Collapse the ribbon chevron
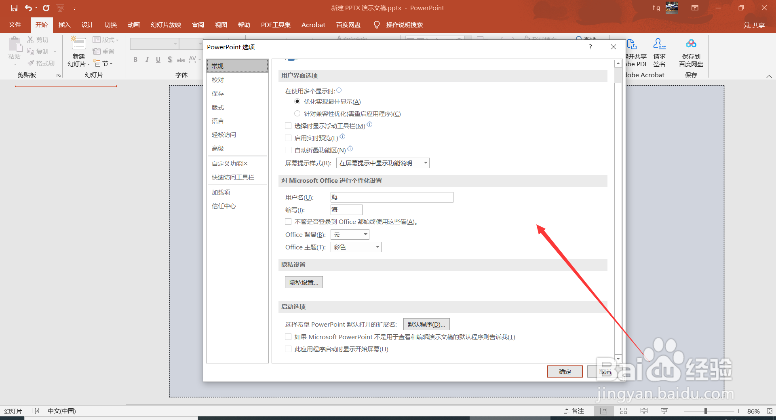 pyautogui.click(x=769, y=76)
